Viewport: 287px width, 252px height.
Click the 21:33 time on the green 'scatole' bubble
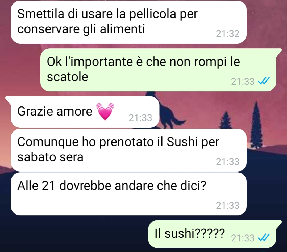243,81
